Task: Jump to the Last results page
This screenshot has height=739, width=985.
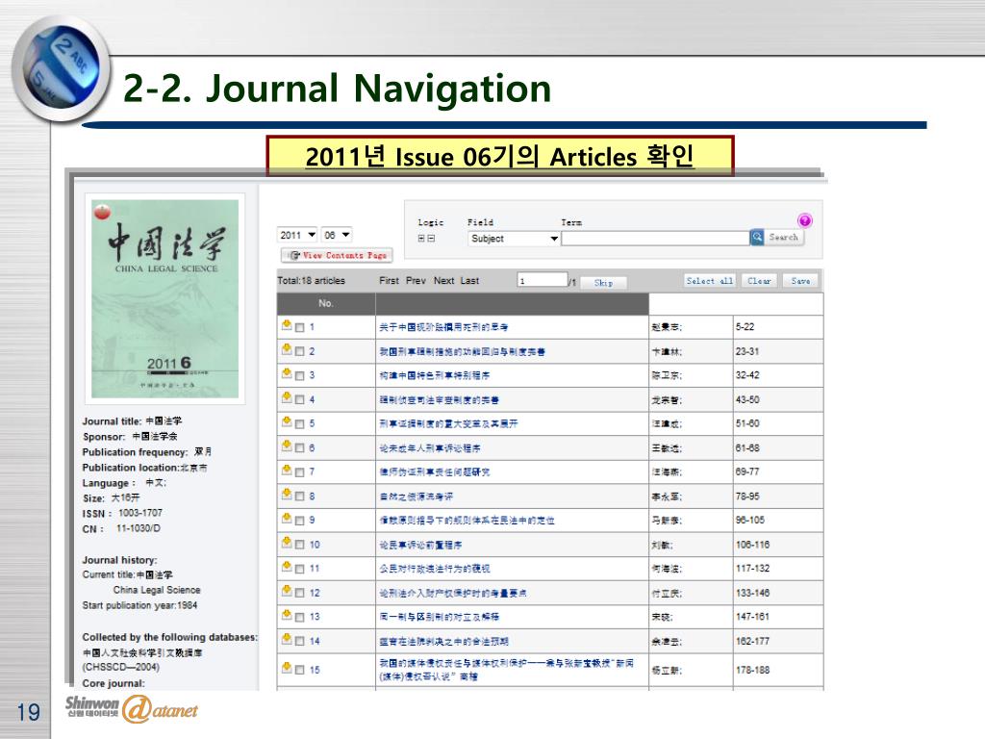Action: tap(469, 281)
